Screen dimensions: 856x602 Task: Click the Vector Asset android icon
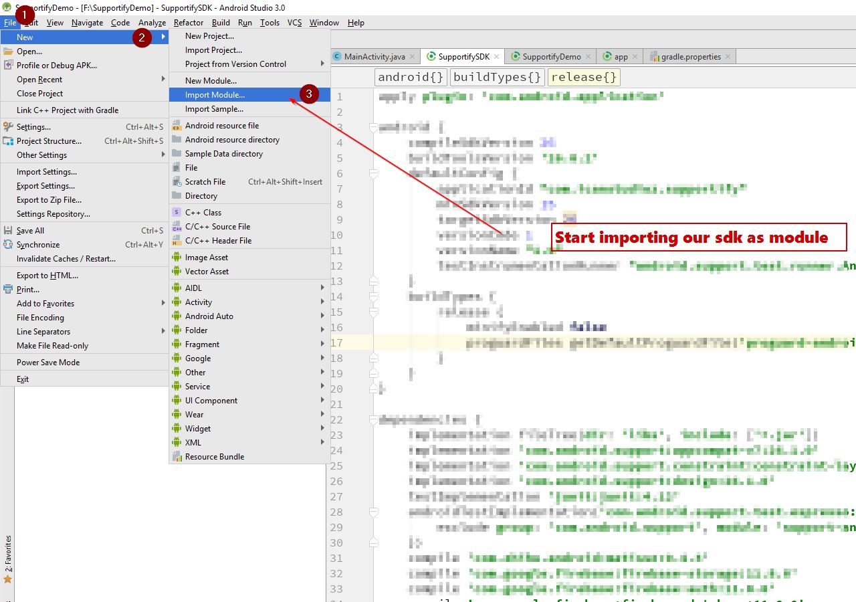click(177, 272)
